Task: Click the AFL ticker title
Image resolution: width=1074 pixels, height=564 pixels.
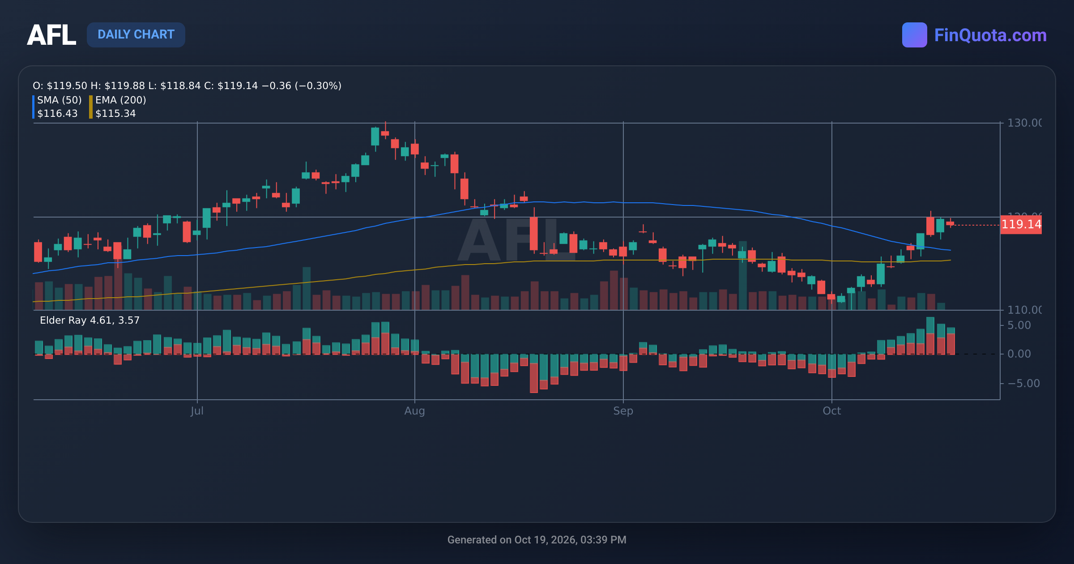Action: pos(51,35)
